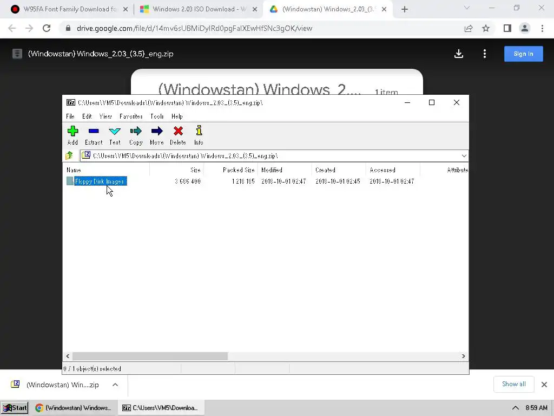Sort by the Name column header

[x=106, y=170]
